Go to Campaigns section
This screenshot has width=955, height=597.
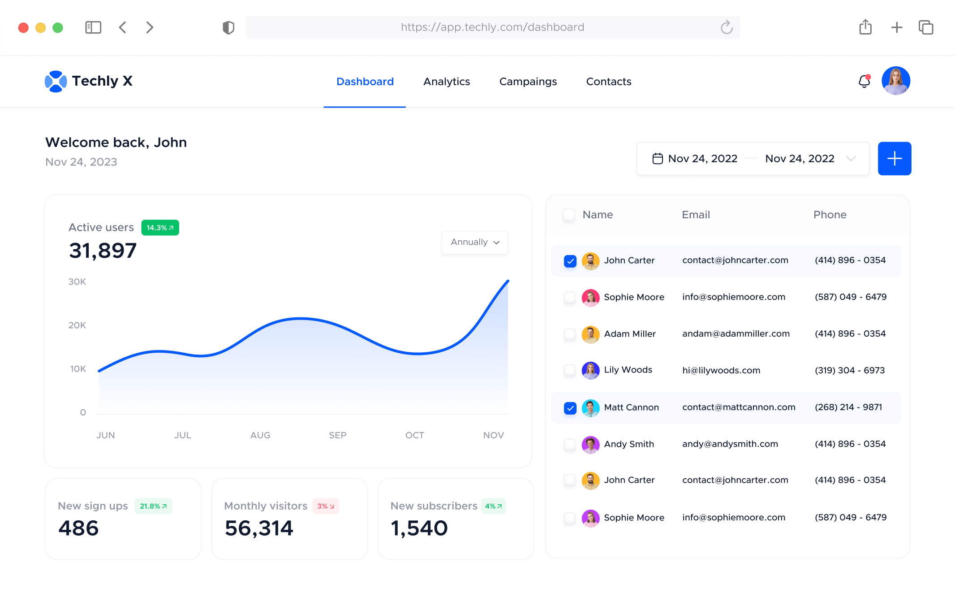coord(528,82)
